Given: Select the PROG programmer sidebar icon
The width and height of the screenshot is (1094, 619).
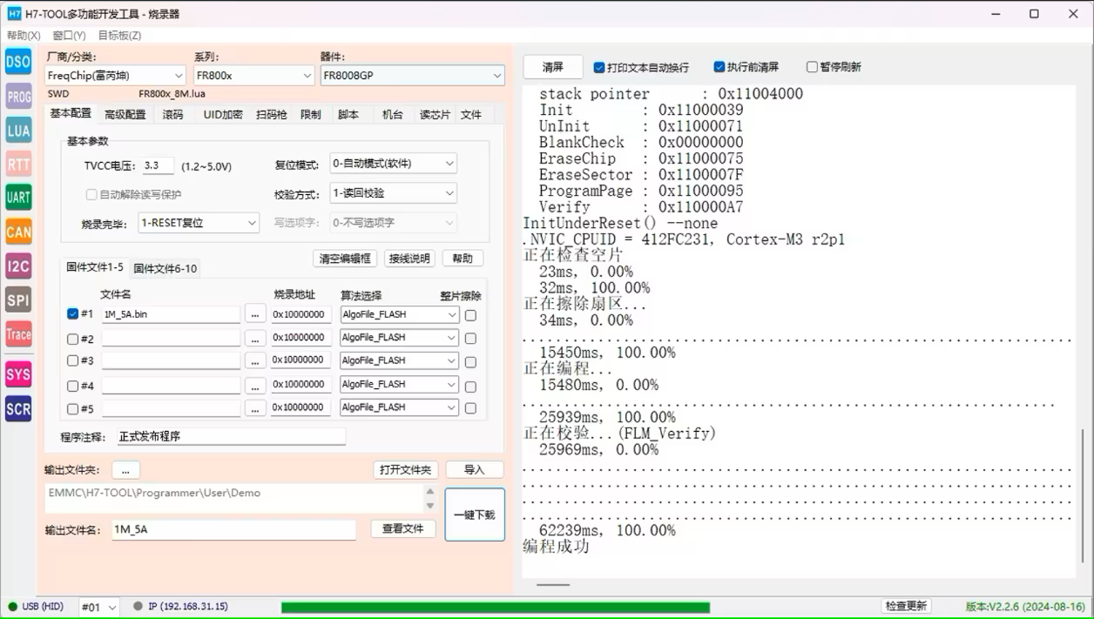Looking at the screenshot, I should [18, 97].
